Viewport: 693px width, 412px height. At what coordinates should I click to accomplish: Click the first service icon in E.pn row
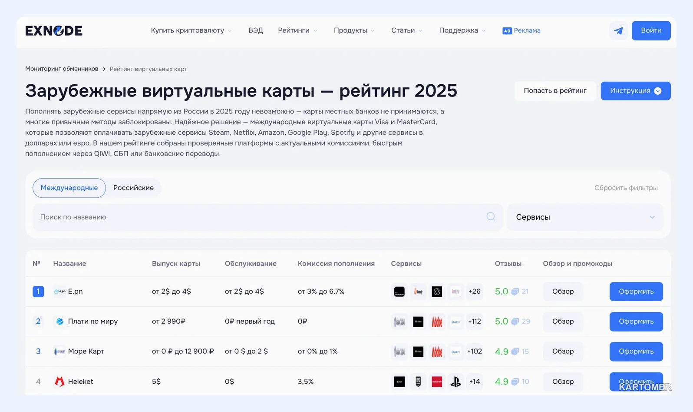click(399, 292)
